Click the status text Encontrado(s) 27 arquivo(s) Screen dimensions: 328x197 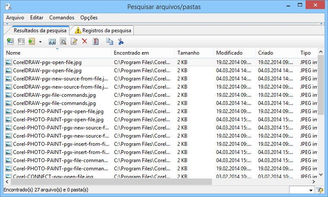[x=46, y=190]
